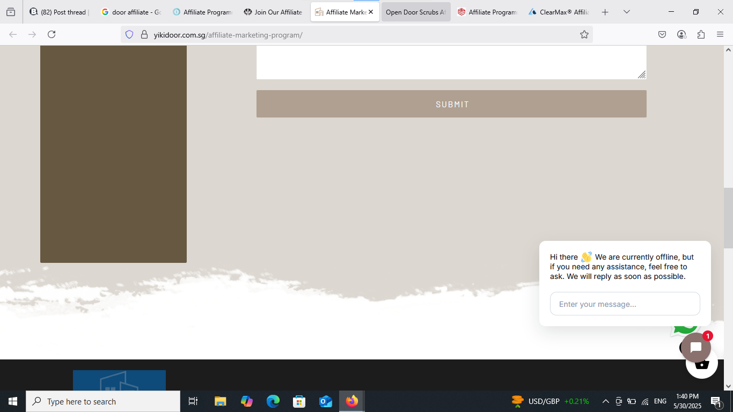Open Microsoft Store from taskbar
The image size is (733, 412).
(x=299, y=401)
